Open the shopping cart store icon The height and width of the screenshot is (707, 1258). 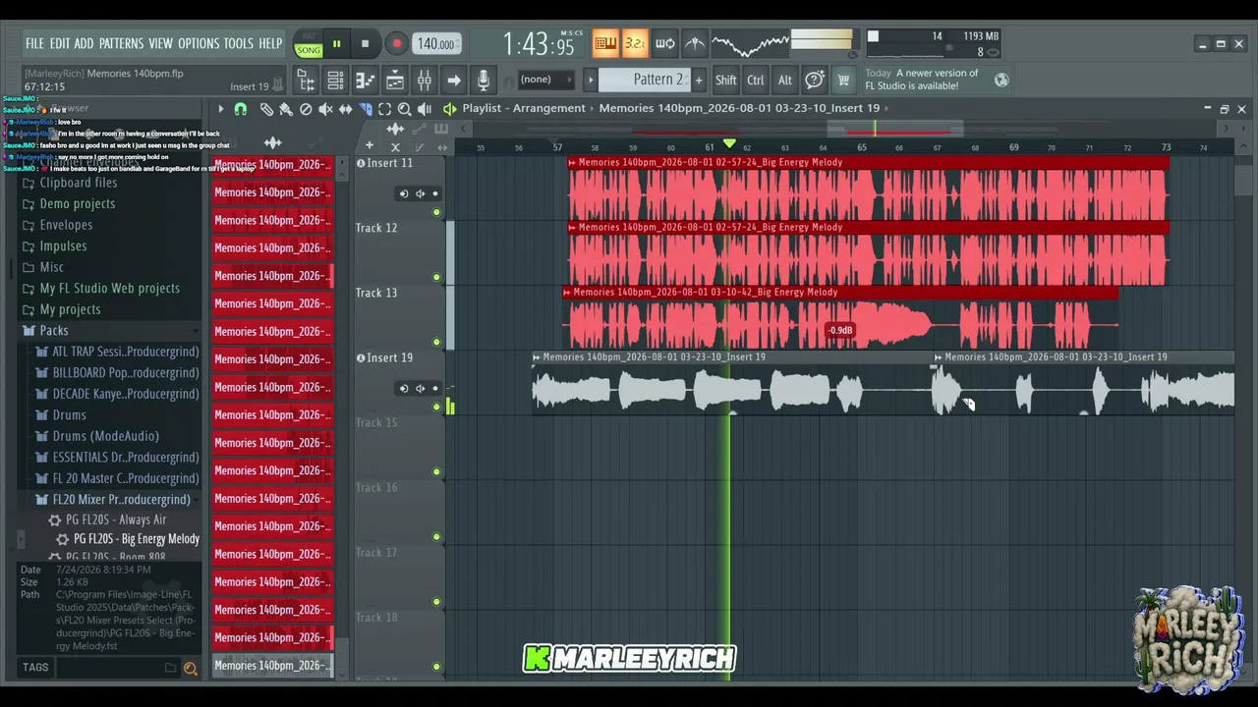843,81
